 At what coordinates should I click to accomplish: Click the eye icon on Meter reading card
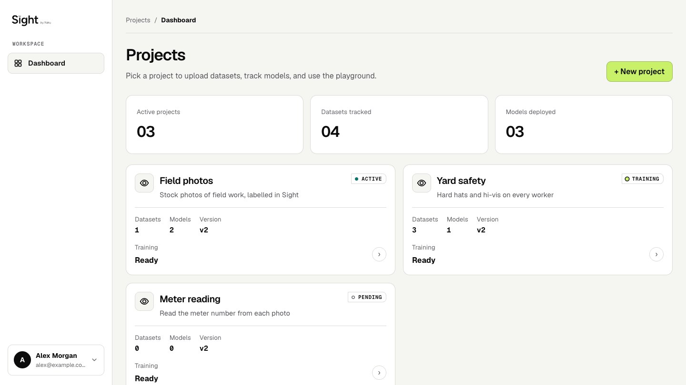144,301
